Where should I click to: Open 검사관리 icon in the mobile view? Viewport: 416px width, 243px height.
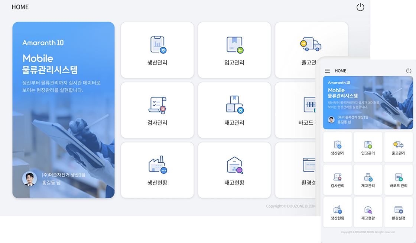[338, 177]
